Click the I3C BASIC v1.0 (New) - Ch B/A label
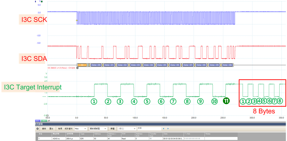The height and width of the screenshot is (141, 287). [61, 67]
